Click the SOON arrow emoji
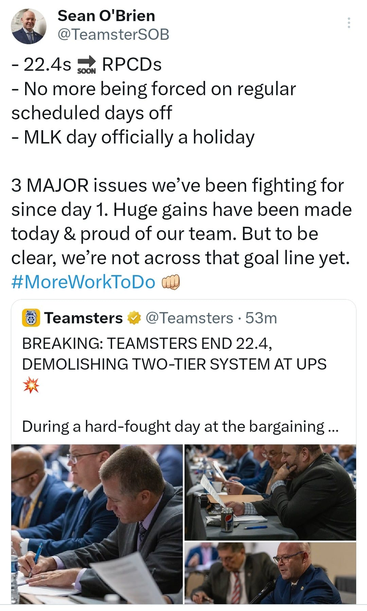Viewport: 367px width, 611px height. point(87,65)
